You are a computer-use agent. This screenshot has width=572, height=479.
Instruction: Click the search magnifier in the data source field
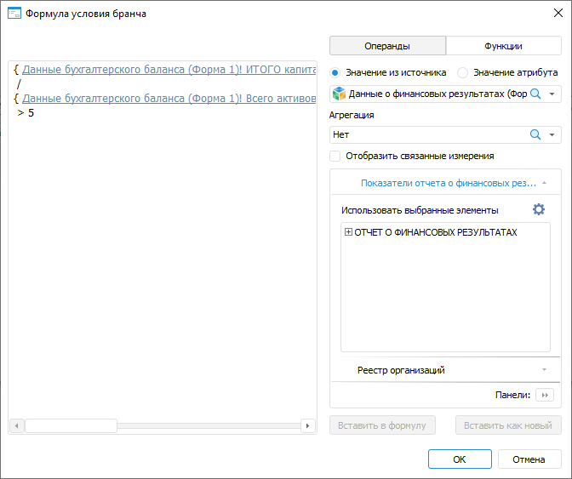click(535, 94)
